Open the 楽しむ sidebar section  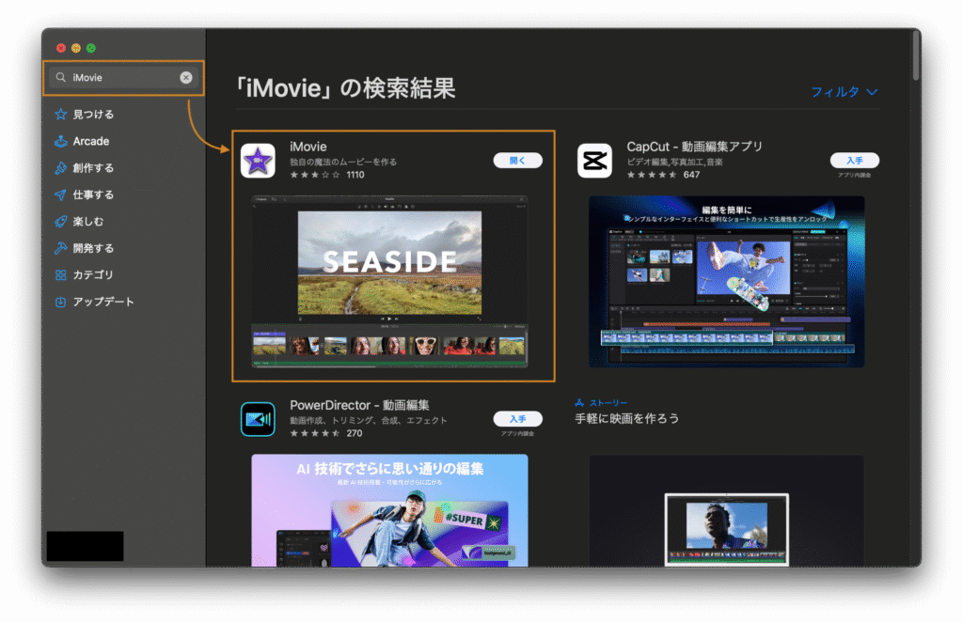(x=87, y=222)
